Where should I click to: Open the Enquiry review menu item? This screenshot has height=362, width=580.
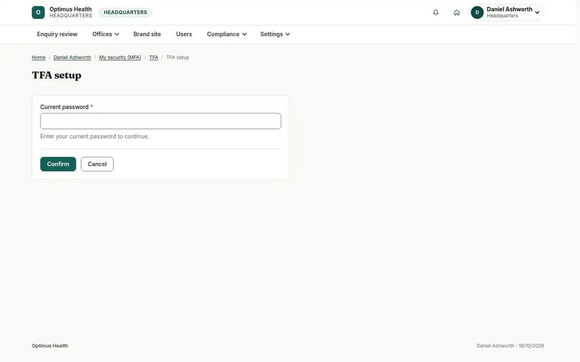[x=57, y=34]
